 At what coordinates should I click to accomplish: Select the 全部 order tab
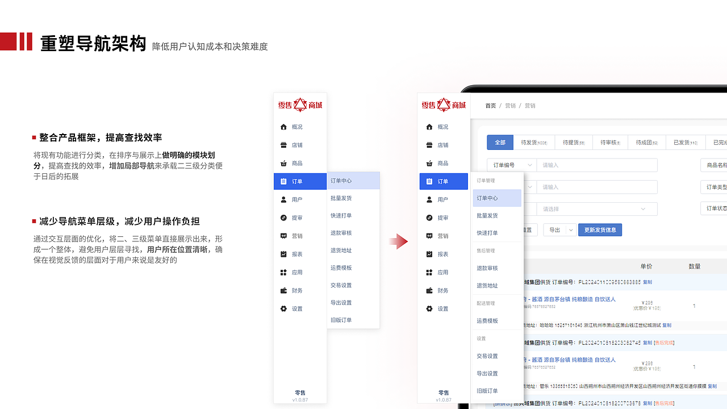(500, 143)
